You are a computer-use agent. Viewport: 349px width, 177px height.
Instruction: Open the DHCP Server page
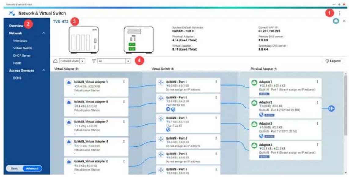[x=22, y=56]
